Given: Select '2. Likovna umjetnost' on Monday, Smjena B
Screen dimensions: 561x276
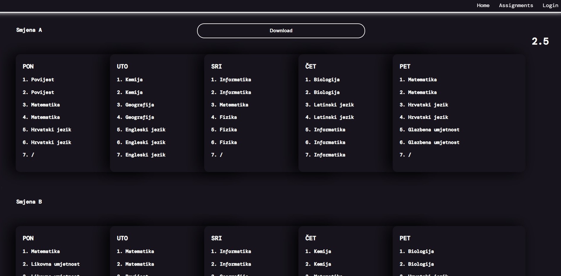Looking at the screenshot, I should 51,264.
